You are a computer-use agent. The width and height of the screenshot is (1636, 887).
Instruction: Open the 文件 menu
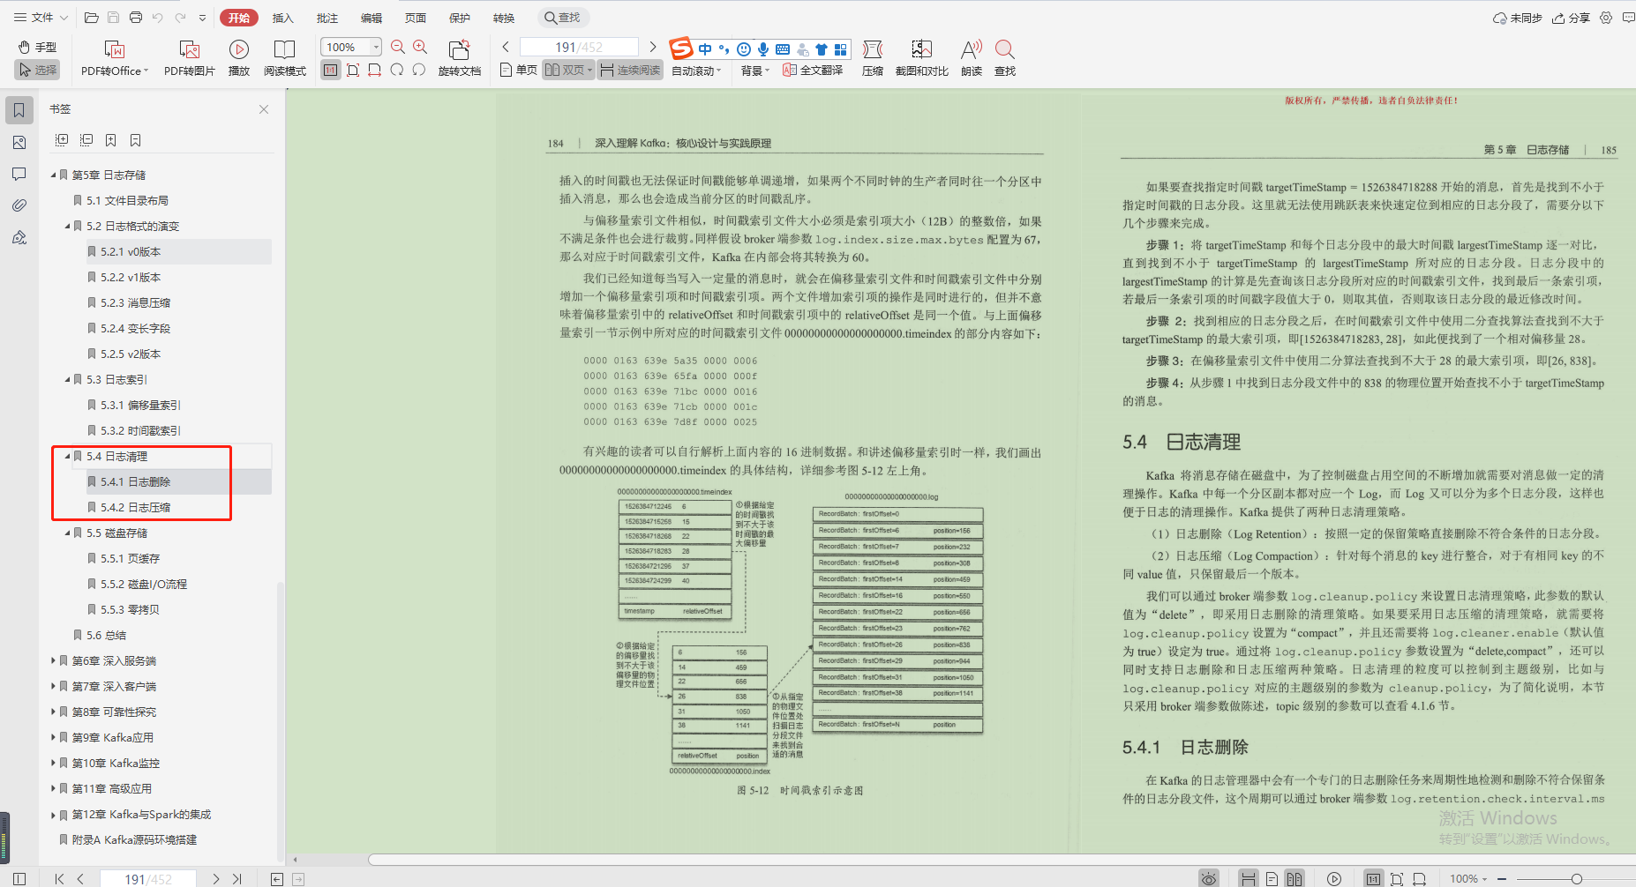(x=41, y=18)
